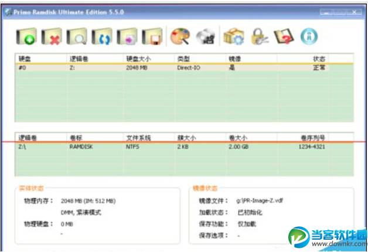Image resolution: width=368 pixels, height=252 pixels.
Task: Delete the selected disk with red X icon
Action: pos(52,36)
